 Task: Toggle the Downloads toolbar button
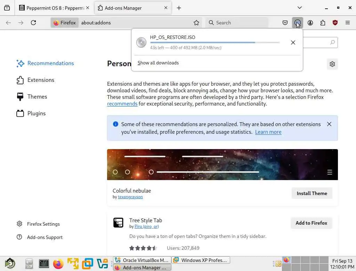pyautogui.click(x=298, y=23)
